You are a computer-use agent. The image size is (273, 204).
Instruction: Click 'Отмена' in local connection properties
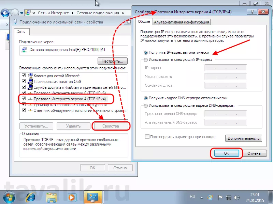click(120, 168)
